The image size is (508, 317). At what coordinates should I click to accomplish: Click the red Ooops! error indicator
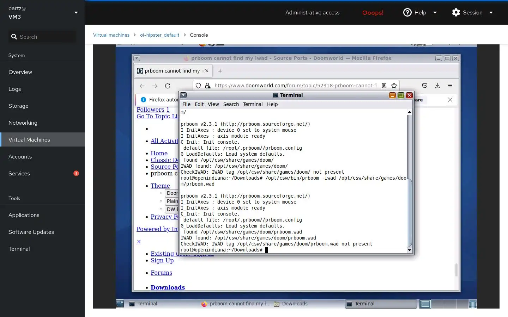[x=373, y=13]
